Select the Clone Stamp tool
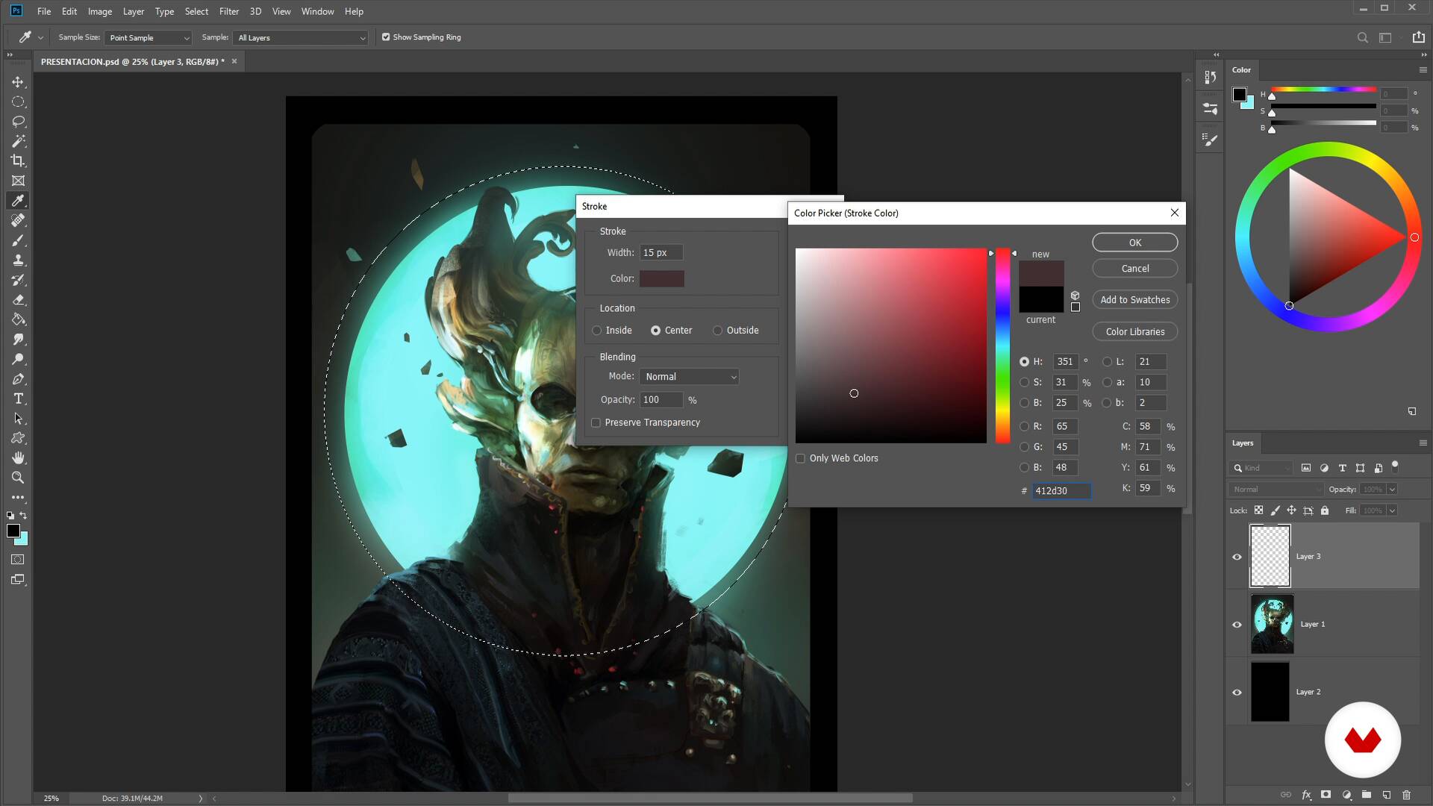The image size is (1433, 806). (x=18, y=260)
